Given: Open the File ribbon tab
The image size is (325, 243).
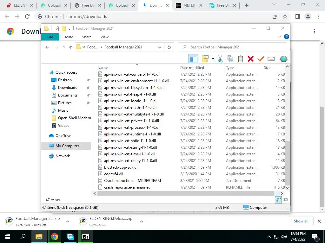Looking at the screenshot, I should pyautogui.click(x=50, y=37).
